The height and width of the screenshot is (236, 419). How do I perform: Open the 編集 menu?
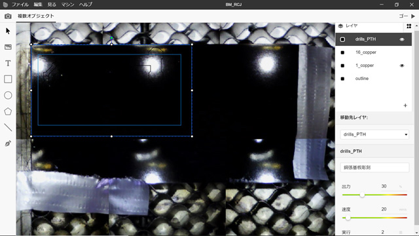pyautogui.click(x=38, y=5)
